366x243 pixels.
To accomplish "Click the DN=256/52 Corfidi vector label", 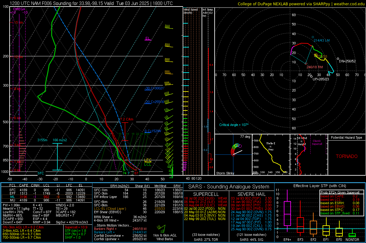I will 347,61.
